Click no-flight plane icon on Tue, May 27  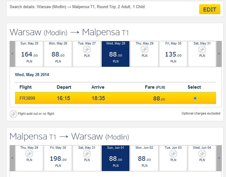click(87, 50)
